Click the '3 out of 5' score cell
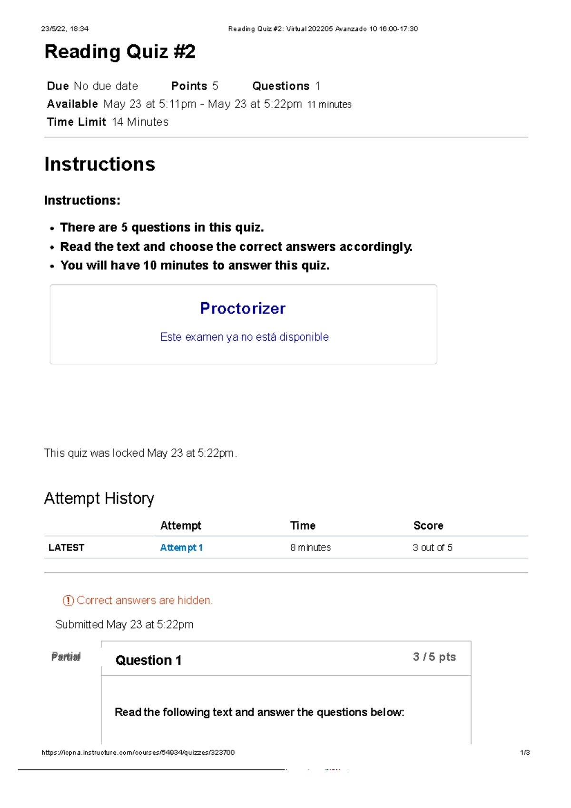Viewport: 571px width, 808px height. pos(433,548)
